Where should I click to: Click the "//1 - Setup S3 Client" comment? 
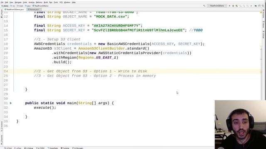point(57,39)
